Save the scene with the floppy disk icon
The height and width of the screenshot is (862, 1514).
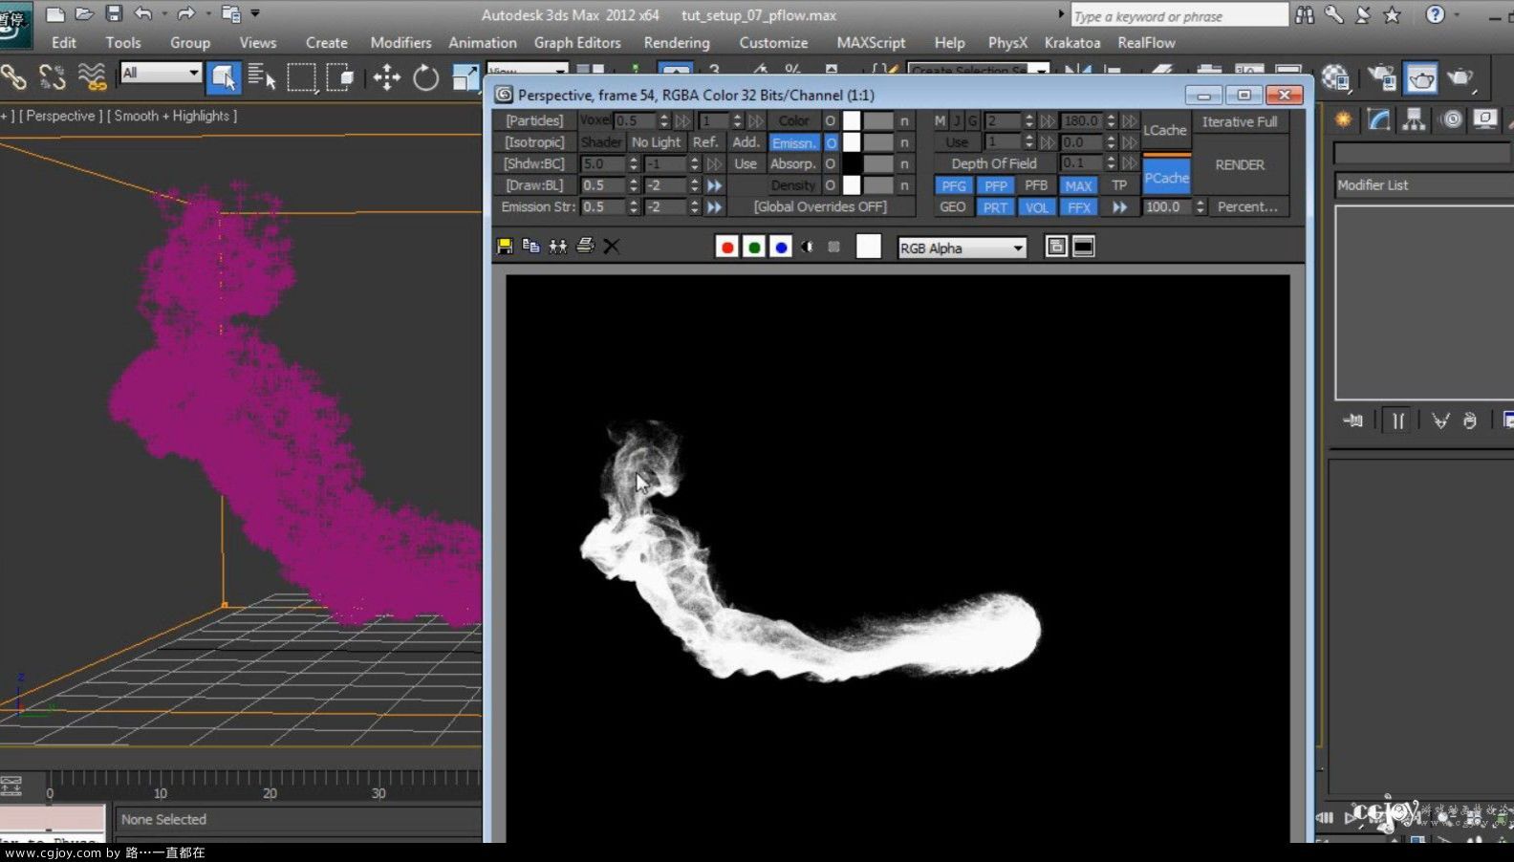pos(114,14)
